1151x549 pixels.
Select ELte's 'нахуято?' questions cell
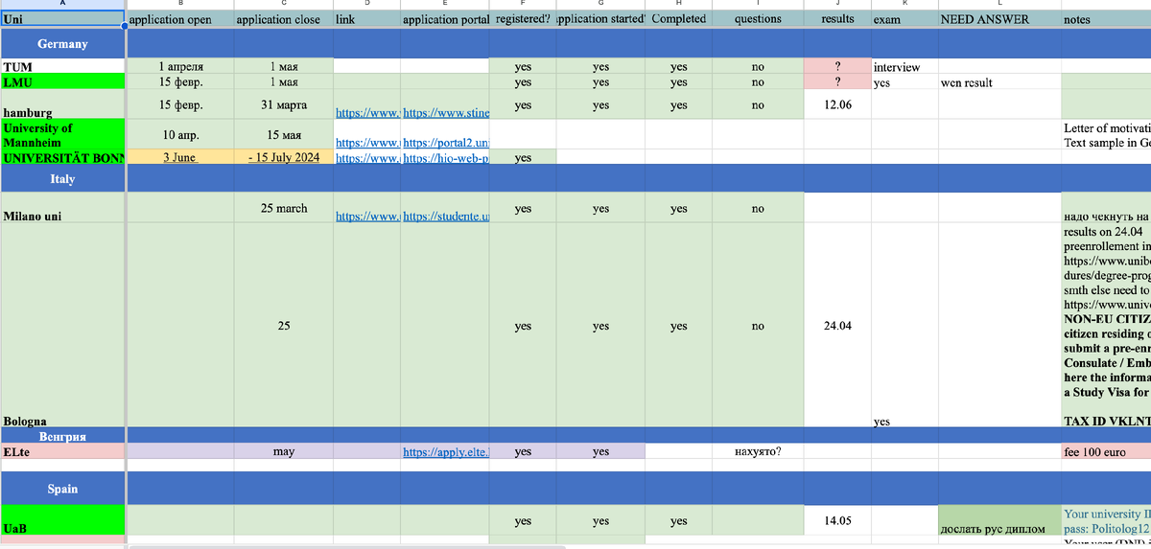tap(758, 451)
